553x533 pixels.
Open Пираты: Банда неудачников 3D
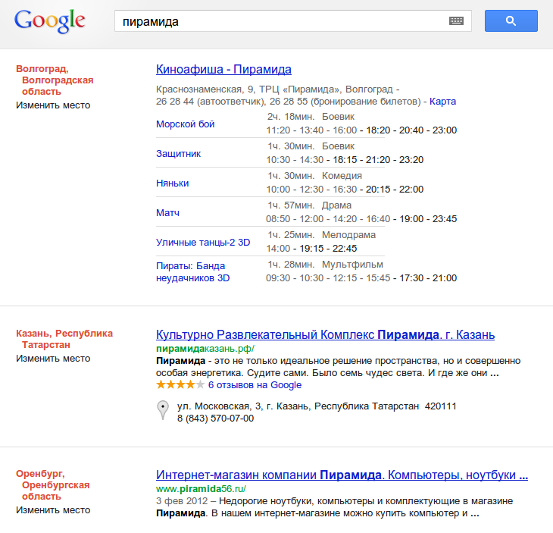coord(193,271)
